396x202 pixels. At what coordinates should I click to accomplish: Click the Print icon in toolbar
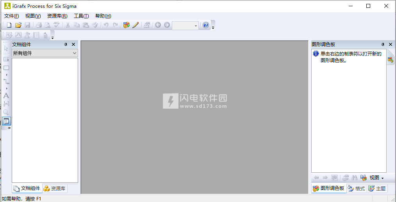[39, 25]
